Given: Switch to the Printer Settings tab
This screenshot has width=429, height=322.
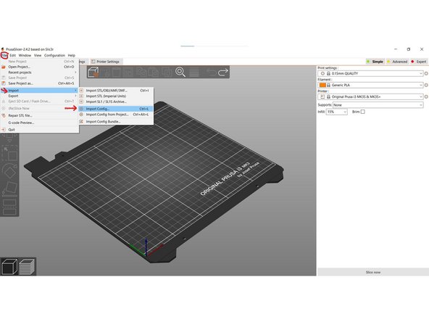Looking at the screenshot, I should pos(105,62).
